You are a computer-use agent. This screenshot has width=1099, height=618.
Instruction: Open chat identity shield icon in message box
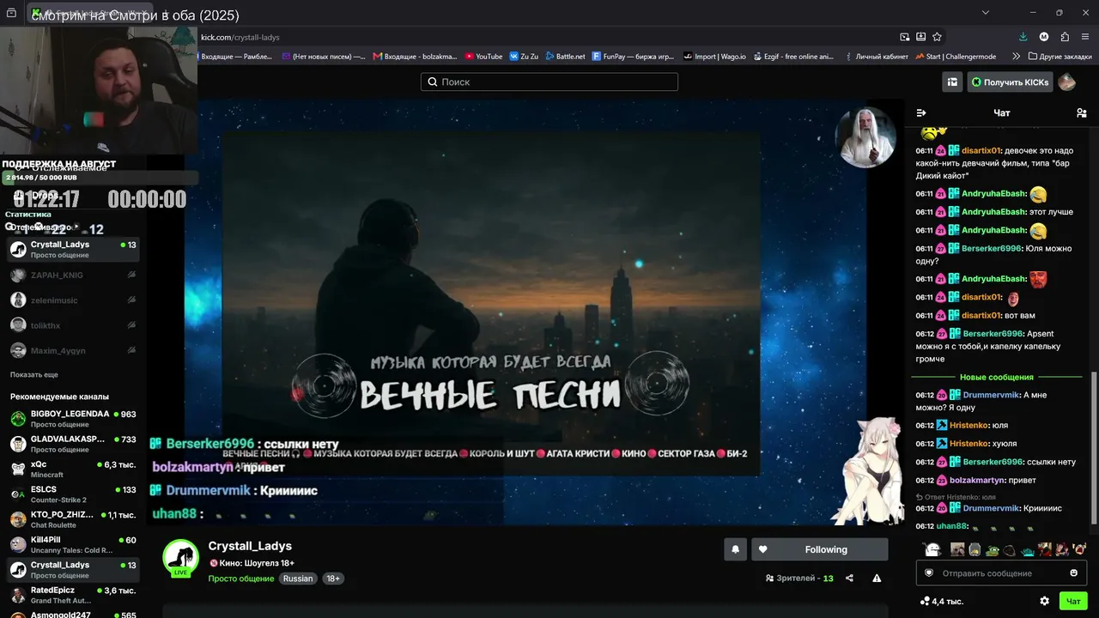click(x=929, y=573)
